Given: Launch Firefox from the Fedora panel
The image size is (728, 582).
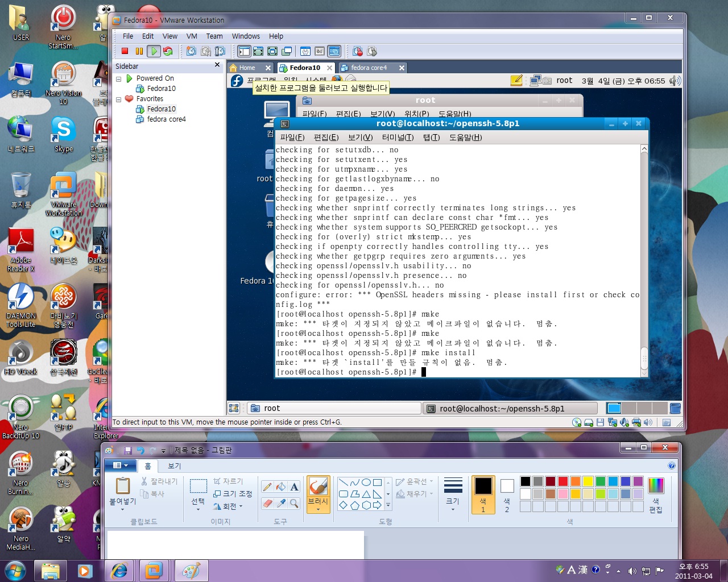Looking at the screenshot, I should 337,80.
